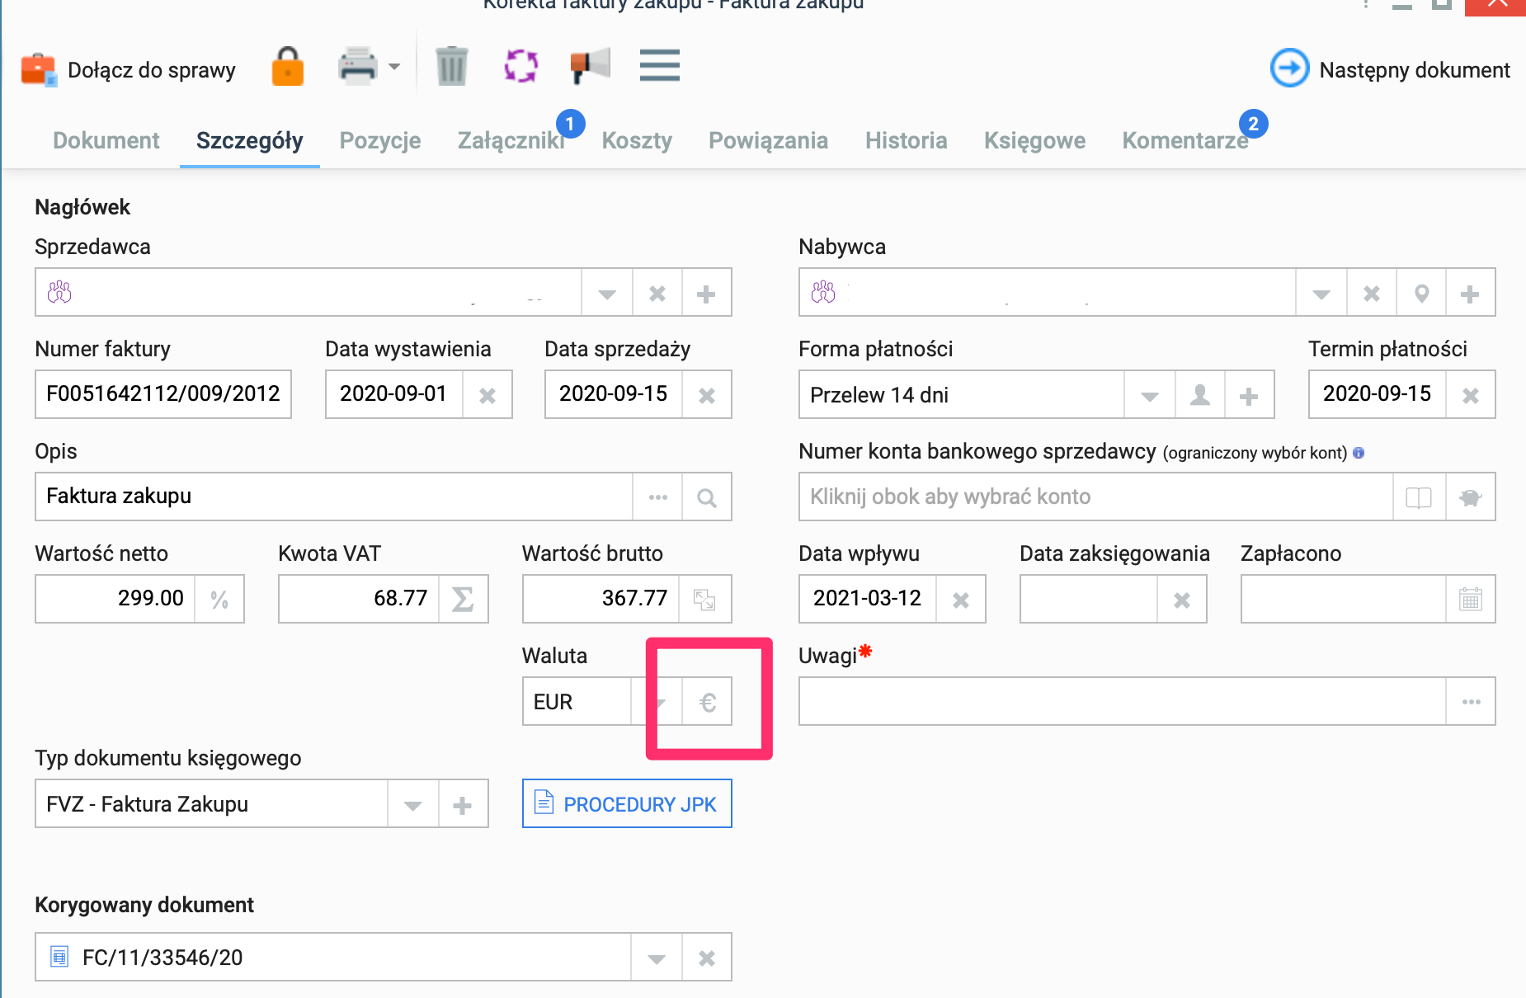1526x998 pixels.
Task: Expand the Forma płatności dropdown
Action: (x=1150, y=395)
